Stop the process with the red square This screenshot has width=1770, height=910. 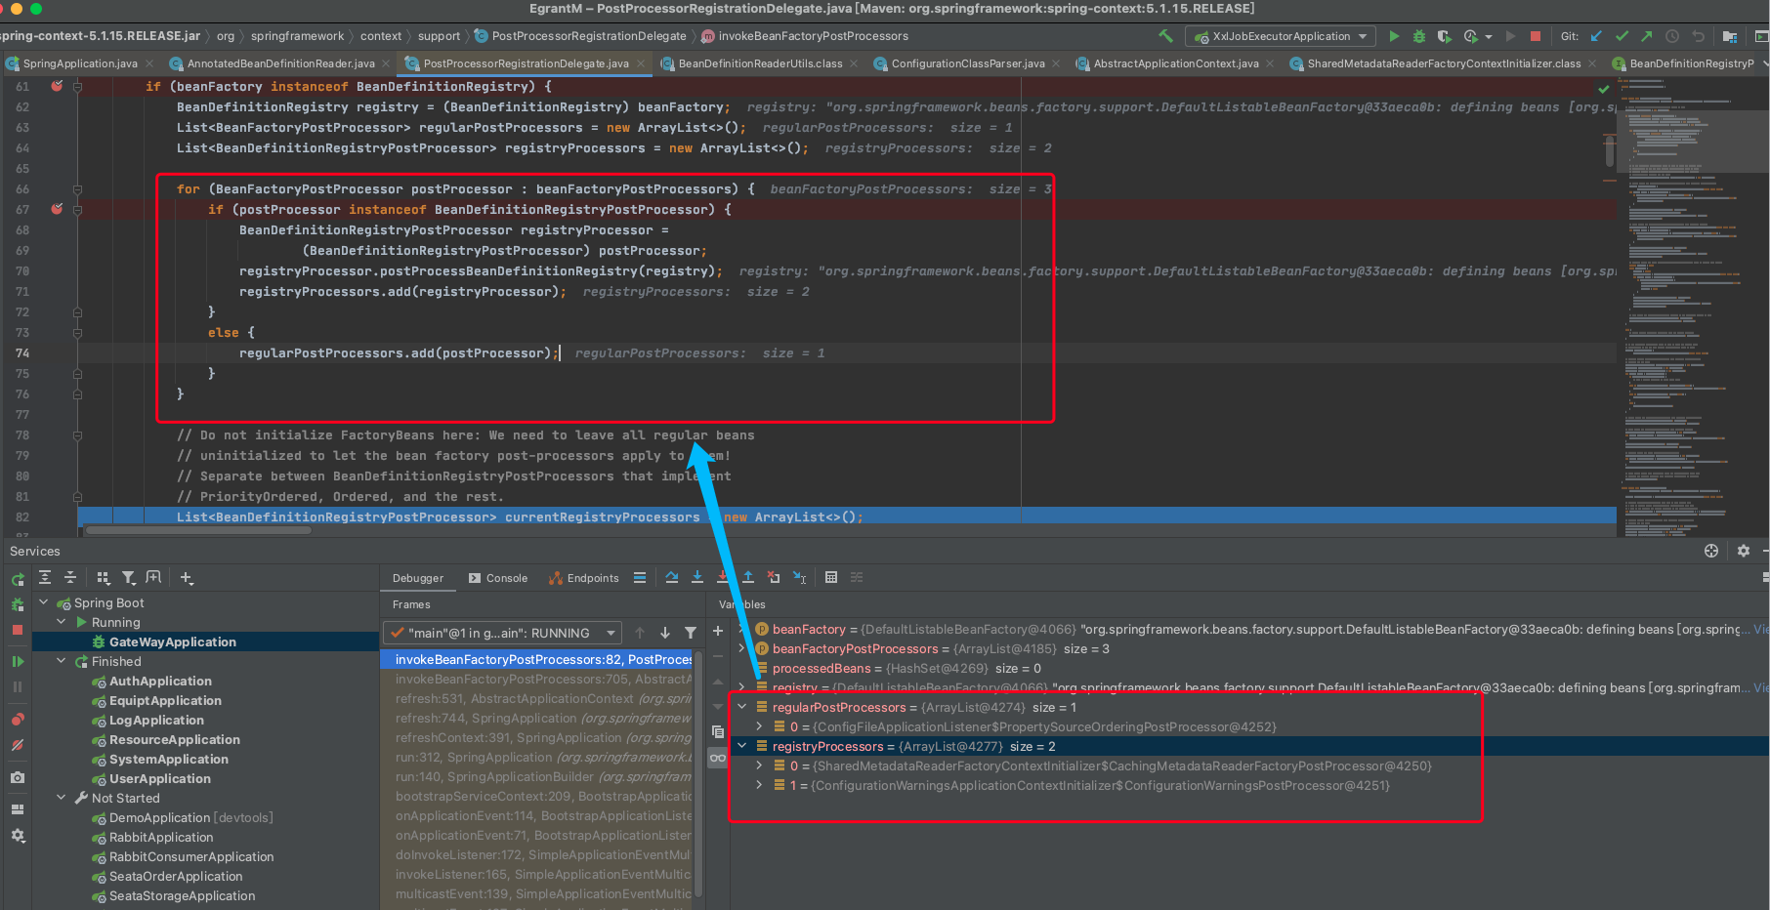tap(1536, 36)
